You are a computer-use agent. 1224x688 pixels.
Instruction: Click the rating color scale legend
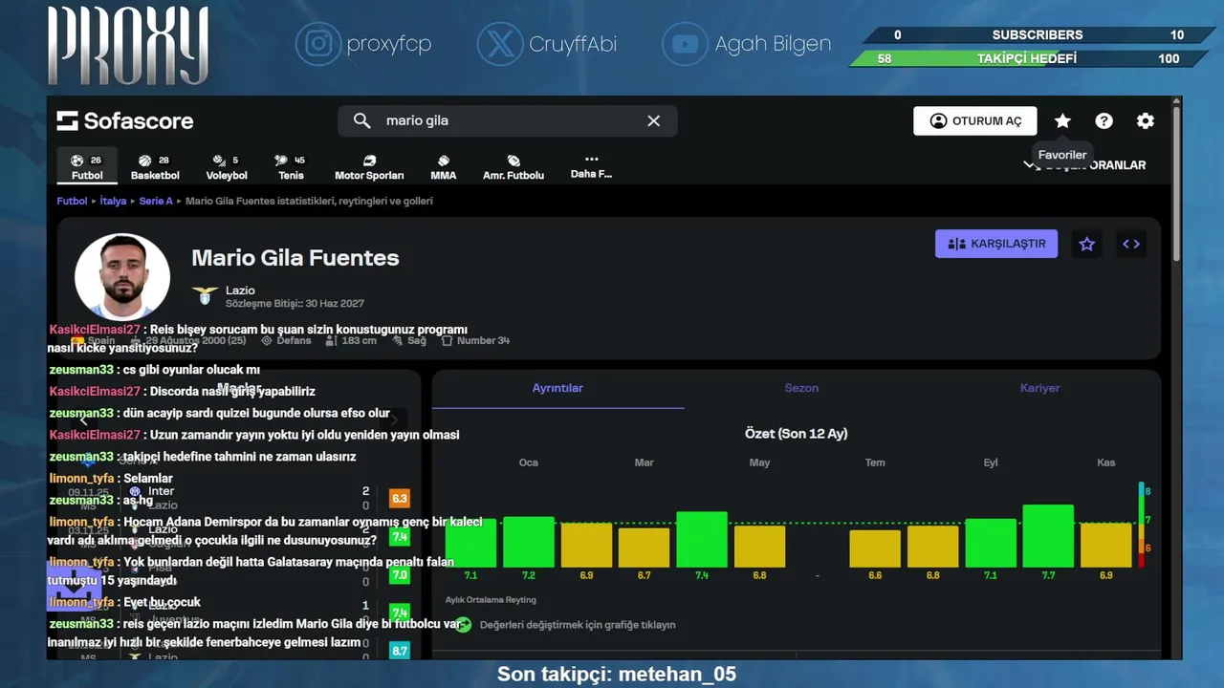pyautogui.click(x=1143, y=524)
